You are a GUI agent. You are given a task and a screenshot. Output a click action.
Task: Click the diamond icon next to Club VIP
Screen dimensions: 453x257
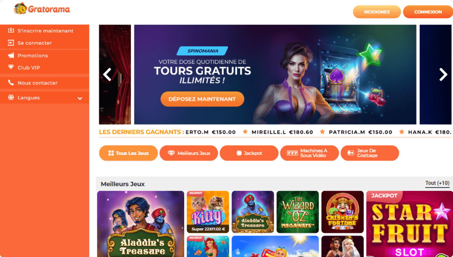pos(11,67)
